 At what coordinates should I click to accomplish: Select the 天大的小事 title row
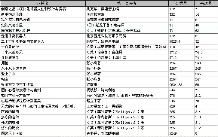click(x=109, y=107)
